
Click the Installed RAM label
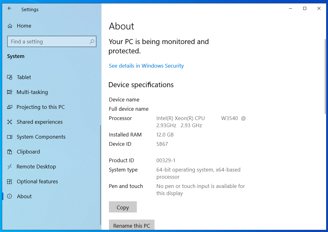pyautogui.click(x=125, y=135)
